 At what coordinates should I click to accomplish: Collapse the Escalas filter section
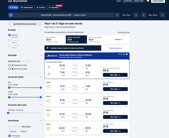41,30
